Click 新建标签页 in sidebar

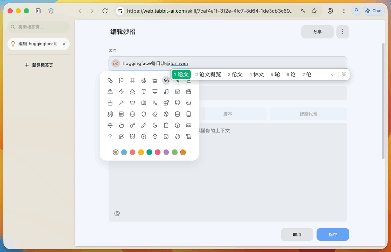click(39, 65)
